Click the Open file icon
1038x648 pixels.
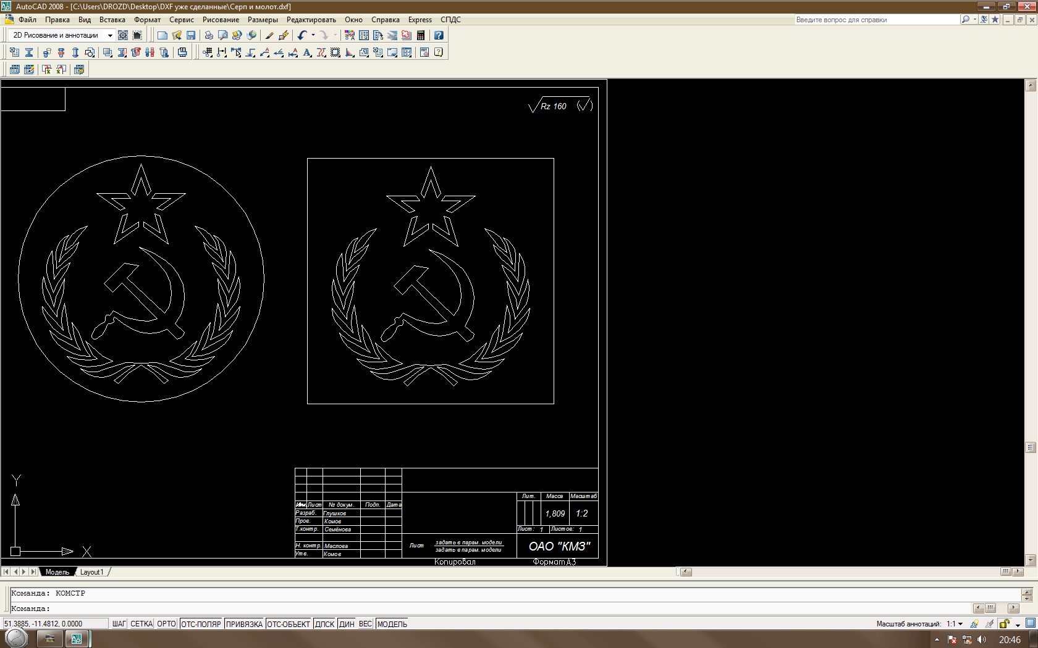(177, 35)
